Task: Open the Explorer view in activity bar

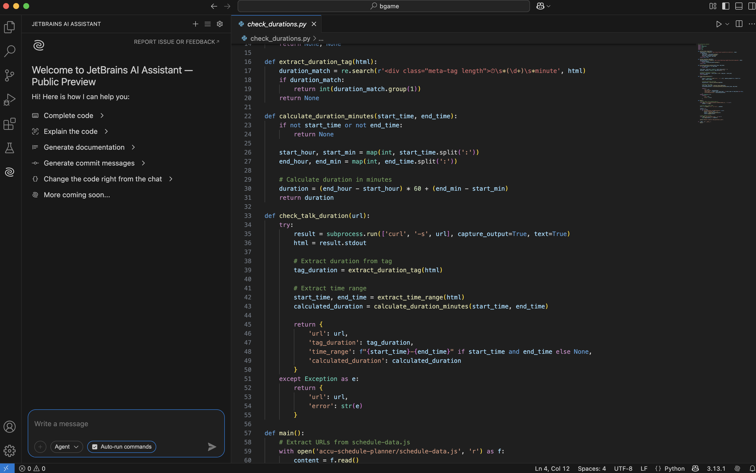Action: (9, 27)
